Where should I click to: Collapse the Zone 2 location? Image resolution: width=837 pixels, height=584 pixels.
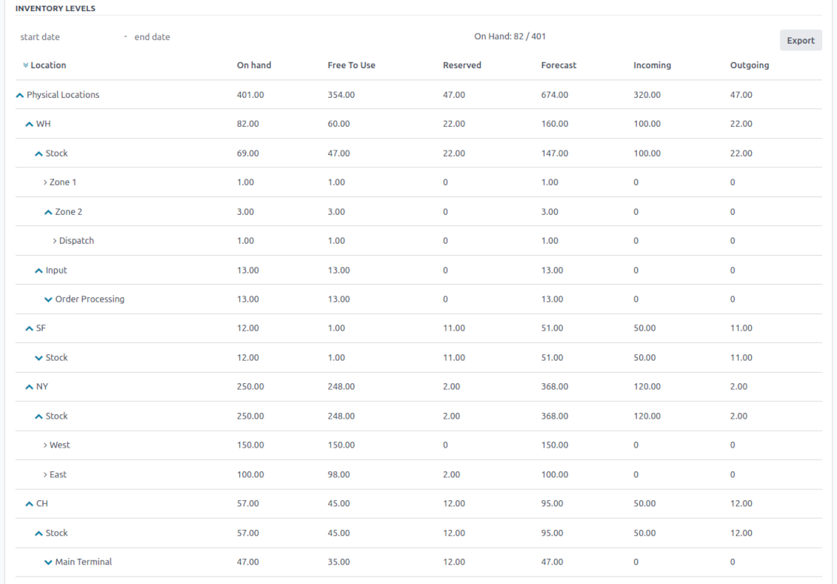point(49,212)
